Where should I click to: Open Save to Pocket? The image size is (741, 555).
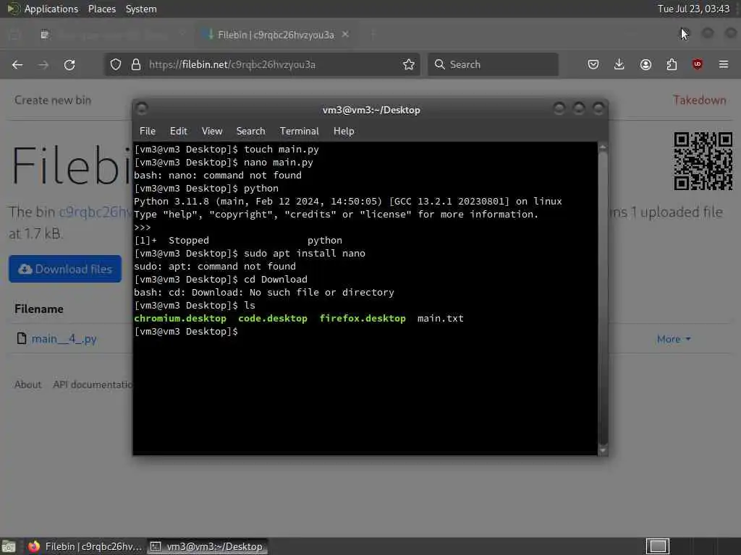click(x=593, y=64)
